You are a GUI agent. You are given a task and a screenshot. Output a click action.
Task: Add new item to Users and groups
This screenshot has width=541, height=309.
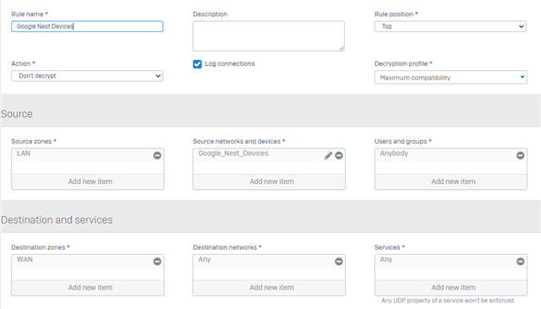pyautogui.click(x=451, y=182)
